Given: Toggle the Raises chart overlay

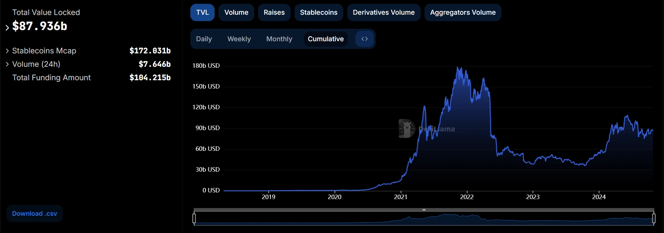Looking at the screenshot, I should click(274, 12).
